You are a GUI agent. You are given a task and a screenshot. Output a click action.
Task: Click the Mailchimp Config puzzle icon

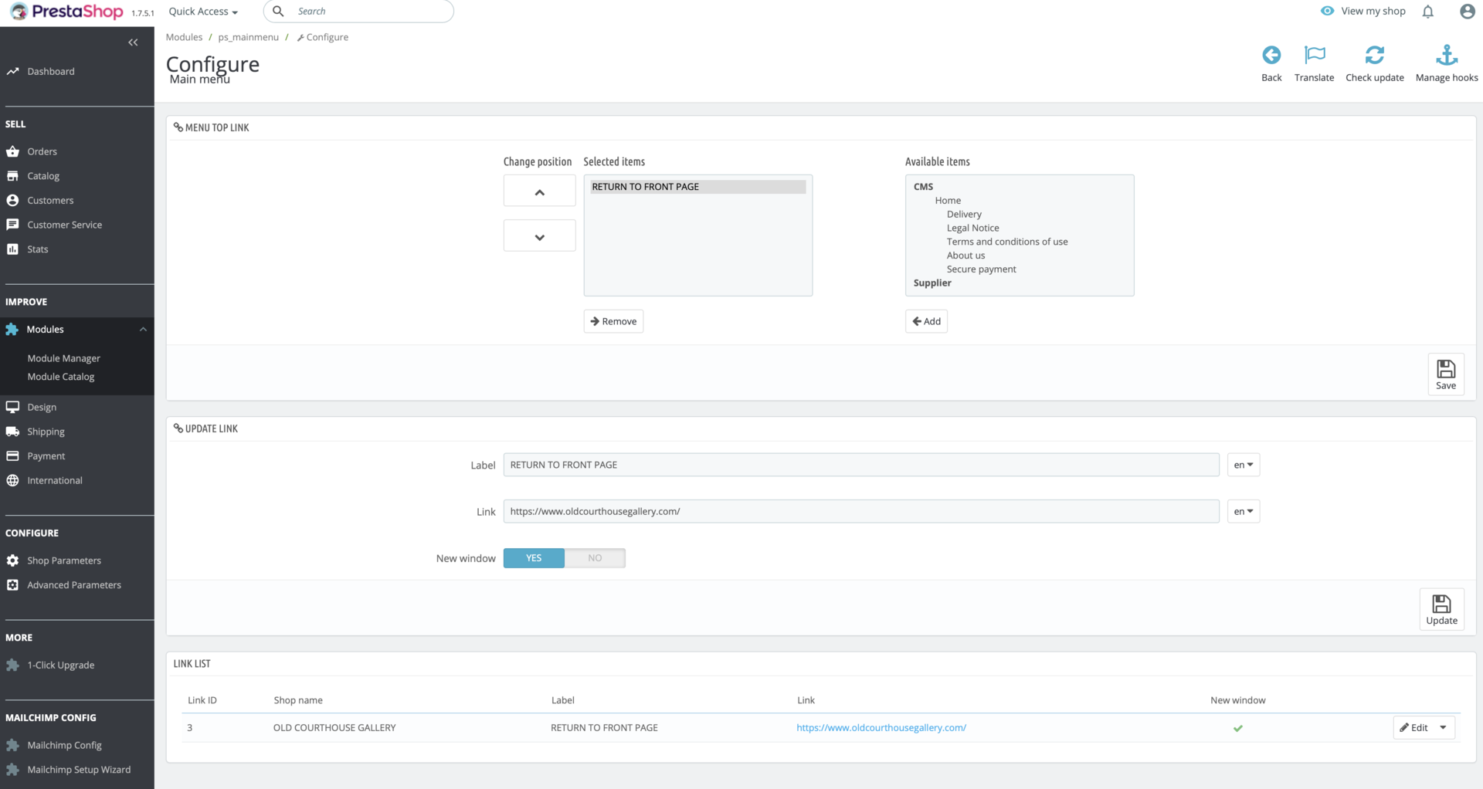(12, 745)
